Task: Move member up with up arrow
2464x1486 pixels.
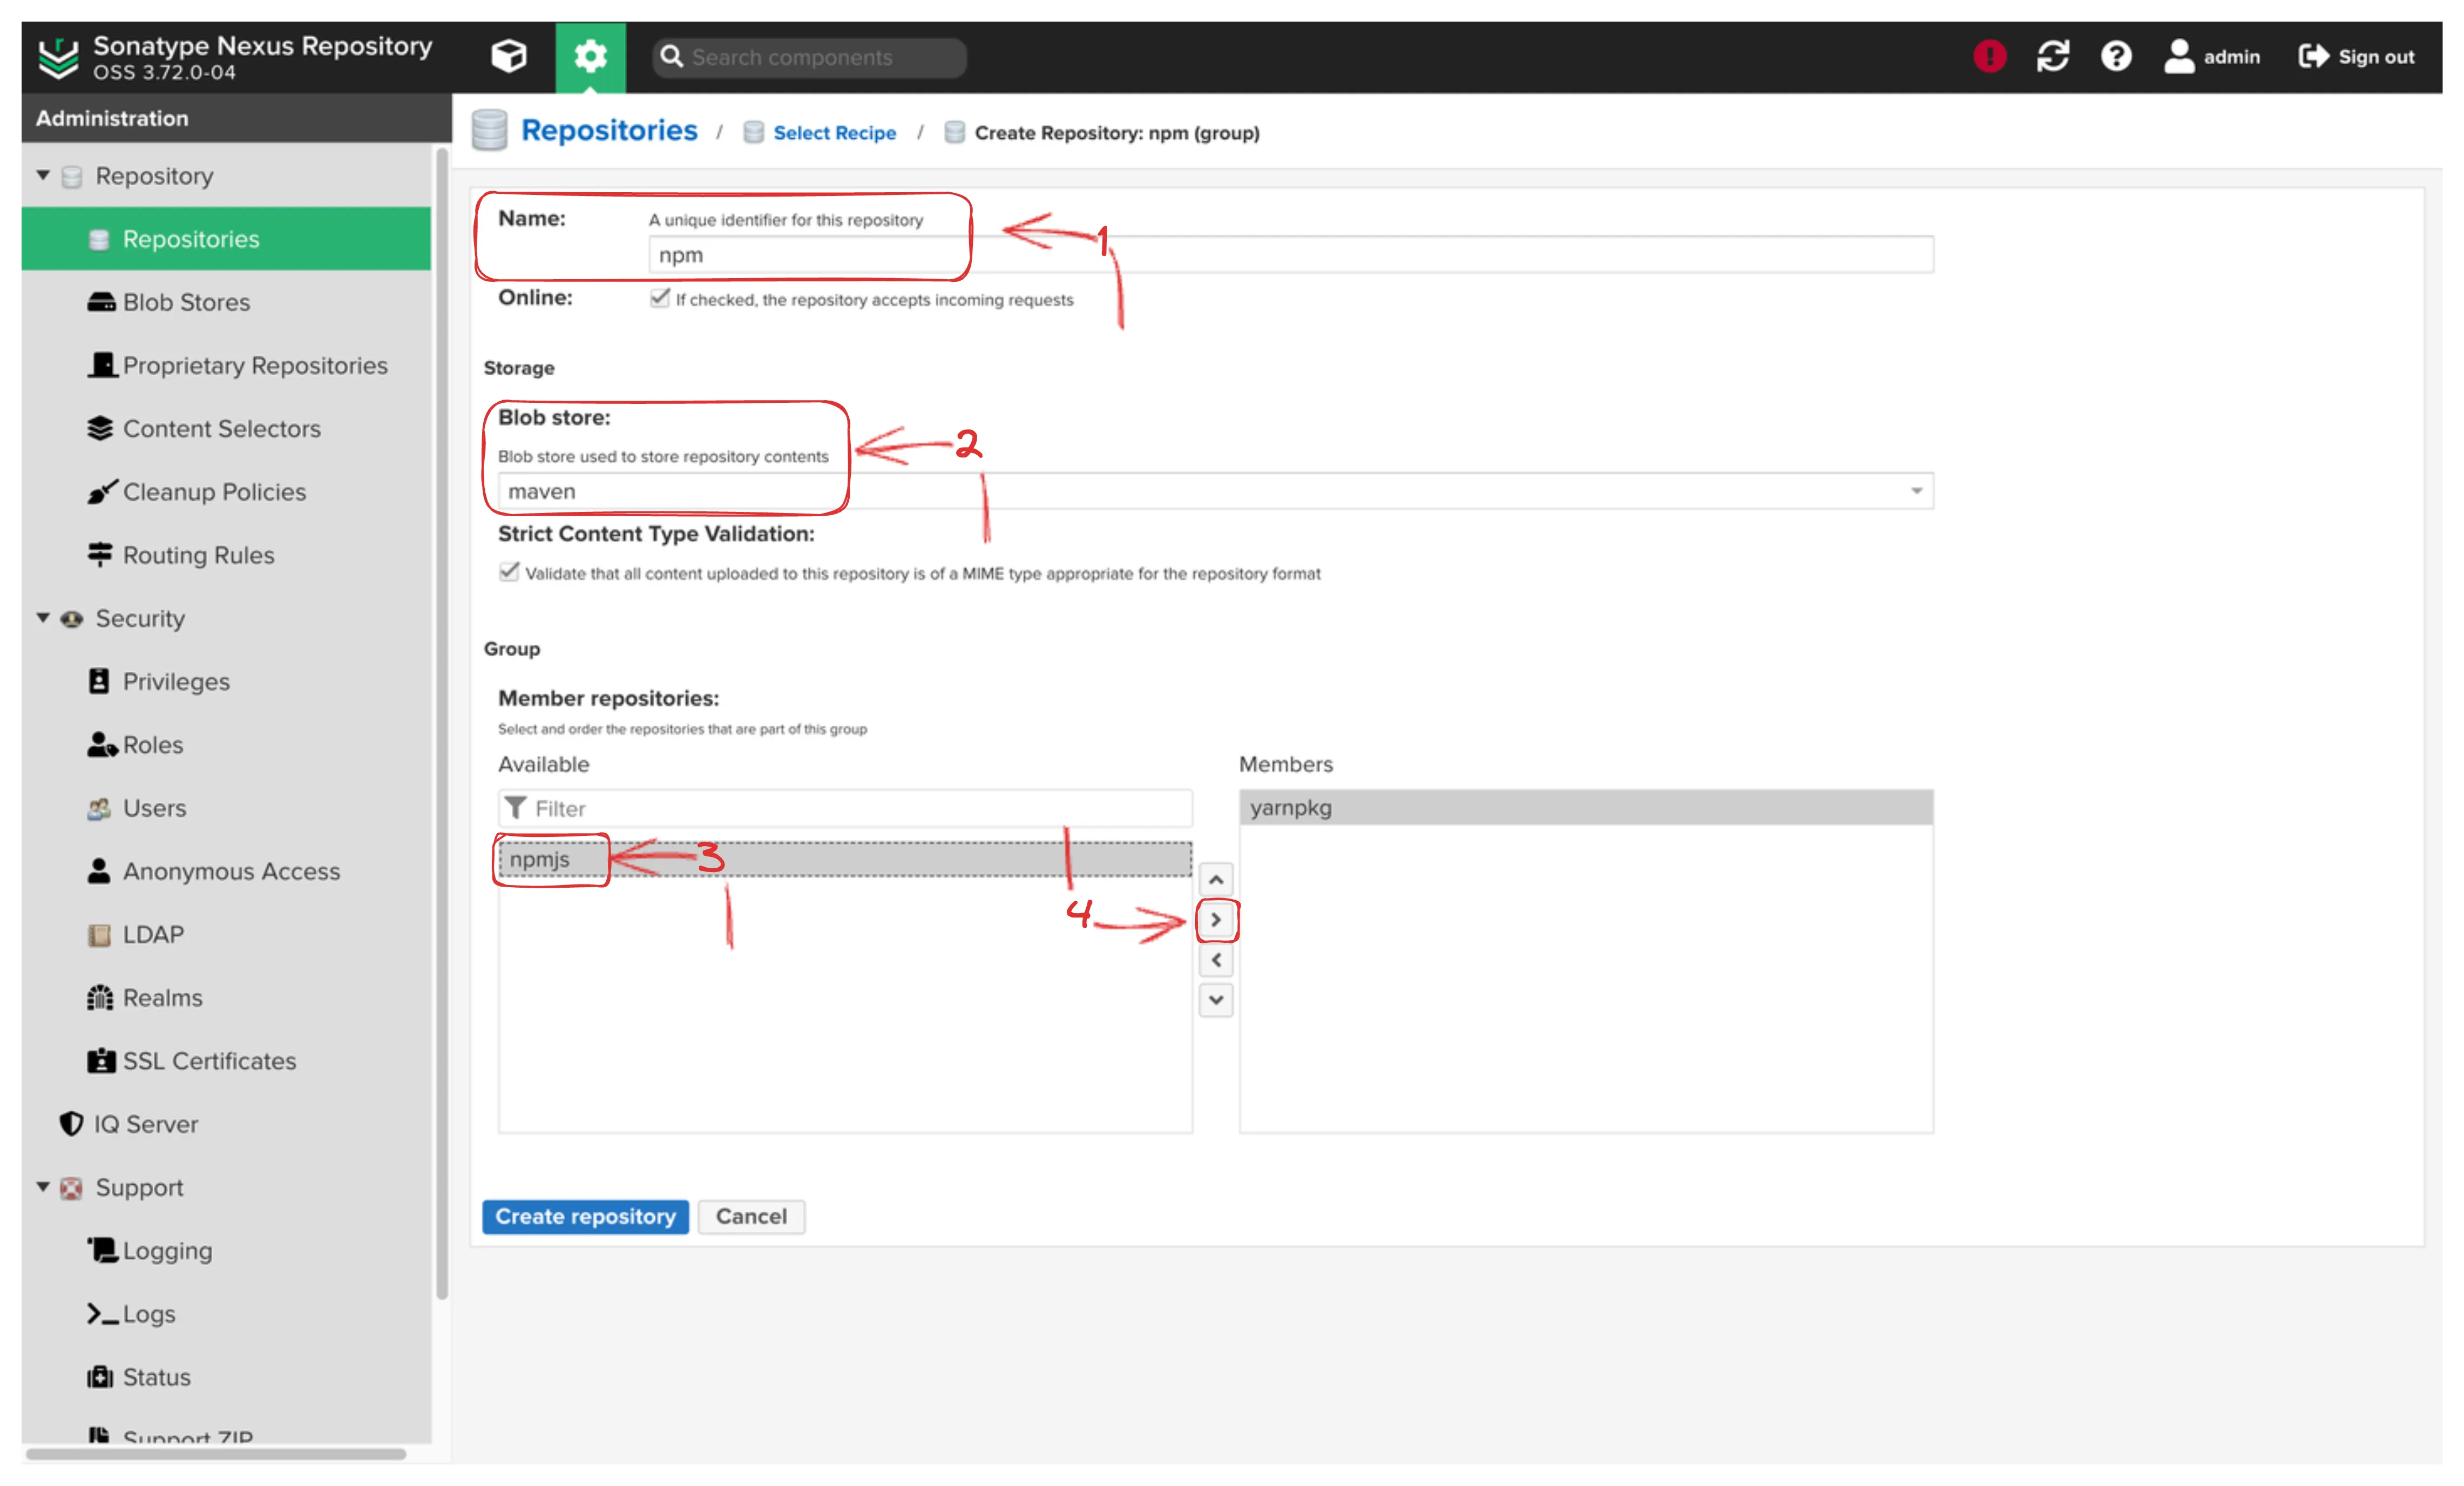Action: [x=1216, y=880]
